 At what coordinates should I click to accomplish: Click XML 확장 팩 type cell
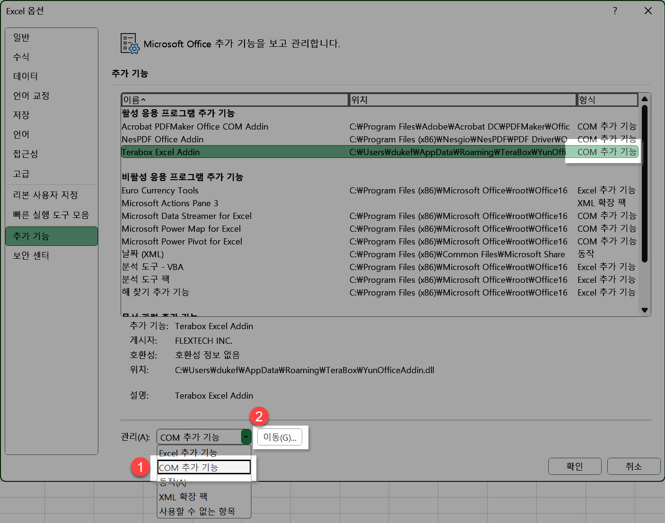[602, 203]
